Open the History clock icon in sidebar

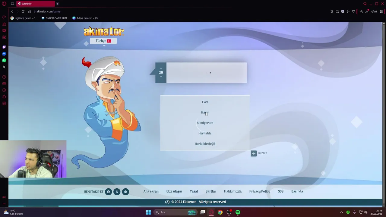click(x=4, y=90)
